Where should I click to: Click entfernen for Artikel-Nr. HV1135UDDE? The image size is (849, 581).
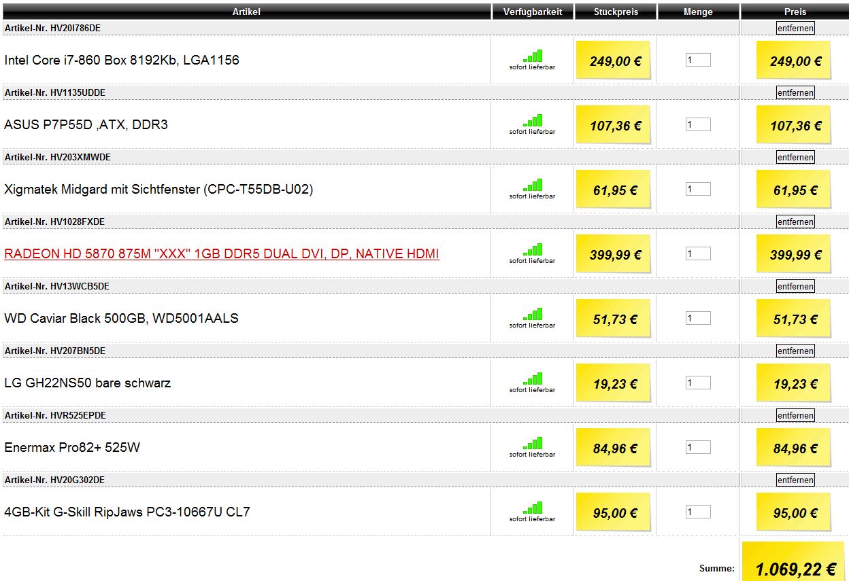click(x=795, y=92)
